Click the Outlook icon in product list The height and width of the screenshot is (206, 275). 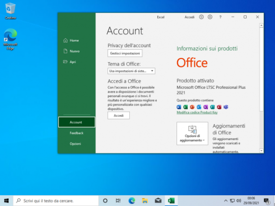tap(199, 107)
